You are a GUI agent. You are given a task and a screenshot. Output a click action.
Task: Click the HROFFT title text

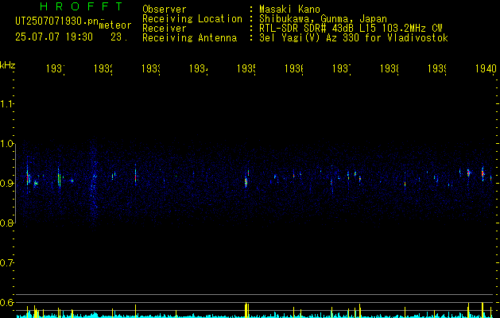tap(82, 6)
